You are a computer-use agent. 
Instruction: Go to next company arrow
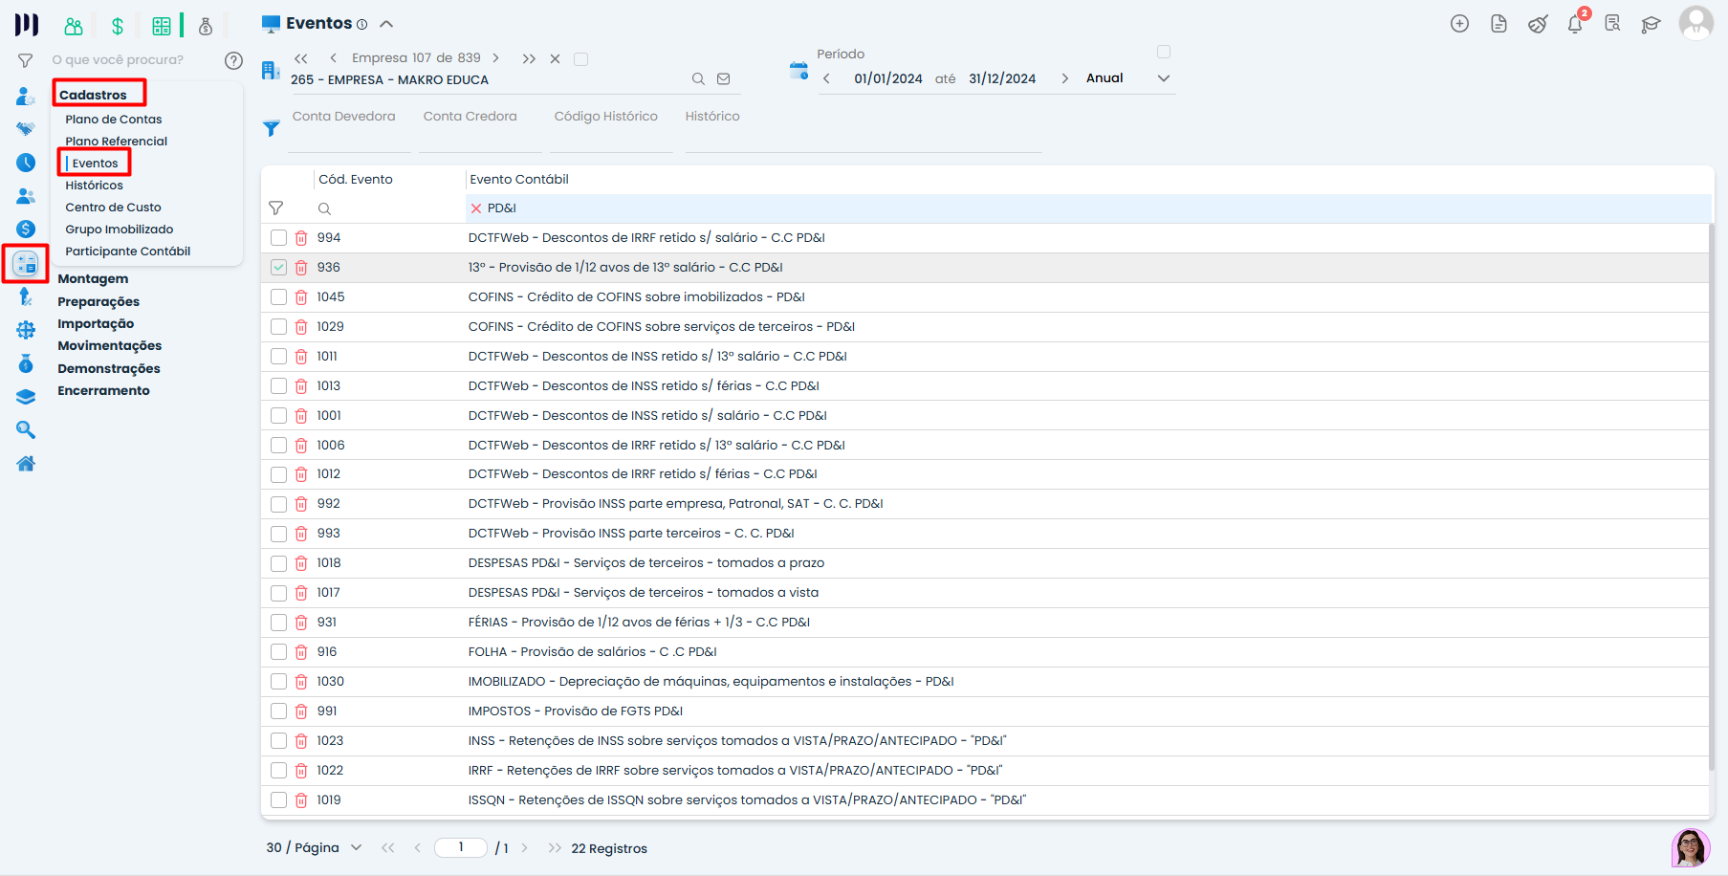click(x=496, y=58)
